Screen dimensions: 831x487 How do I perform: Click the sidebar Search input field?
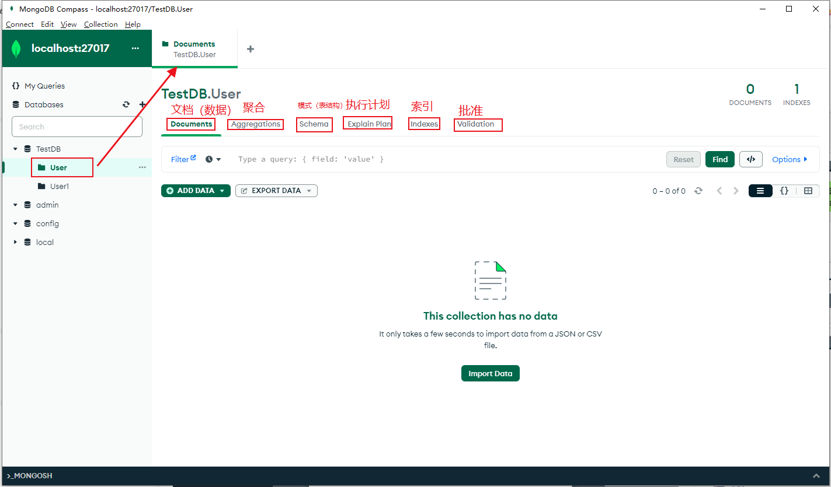click(77, 127)
